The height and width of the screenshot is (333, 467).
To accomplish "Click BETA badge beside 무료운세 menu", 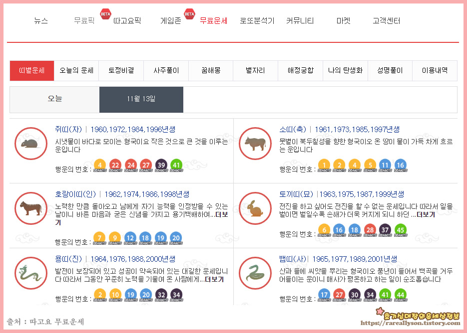I will [189, 13].
